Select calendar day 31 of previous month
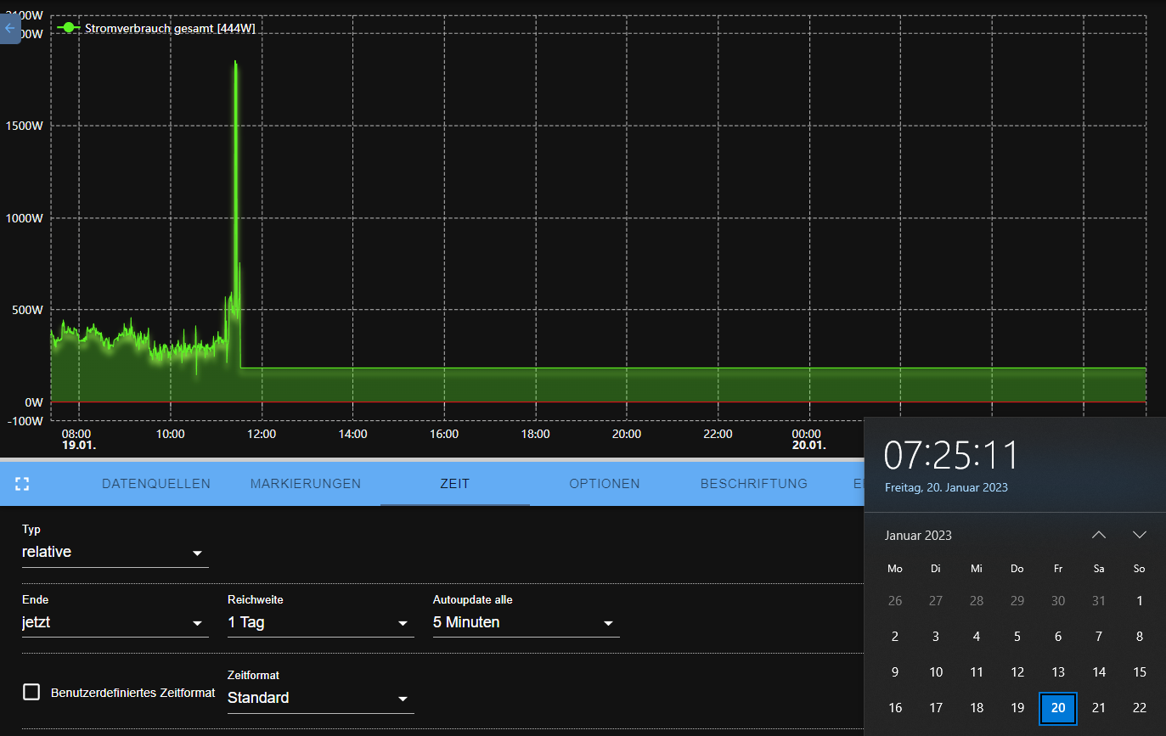 tap(1099, 601)
